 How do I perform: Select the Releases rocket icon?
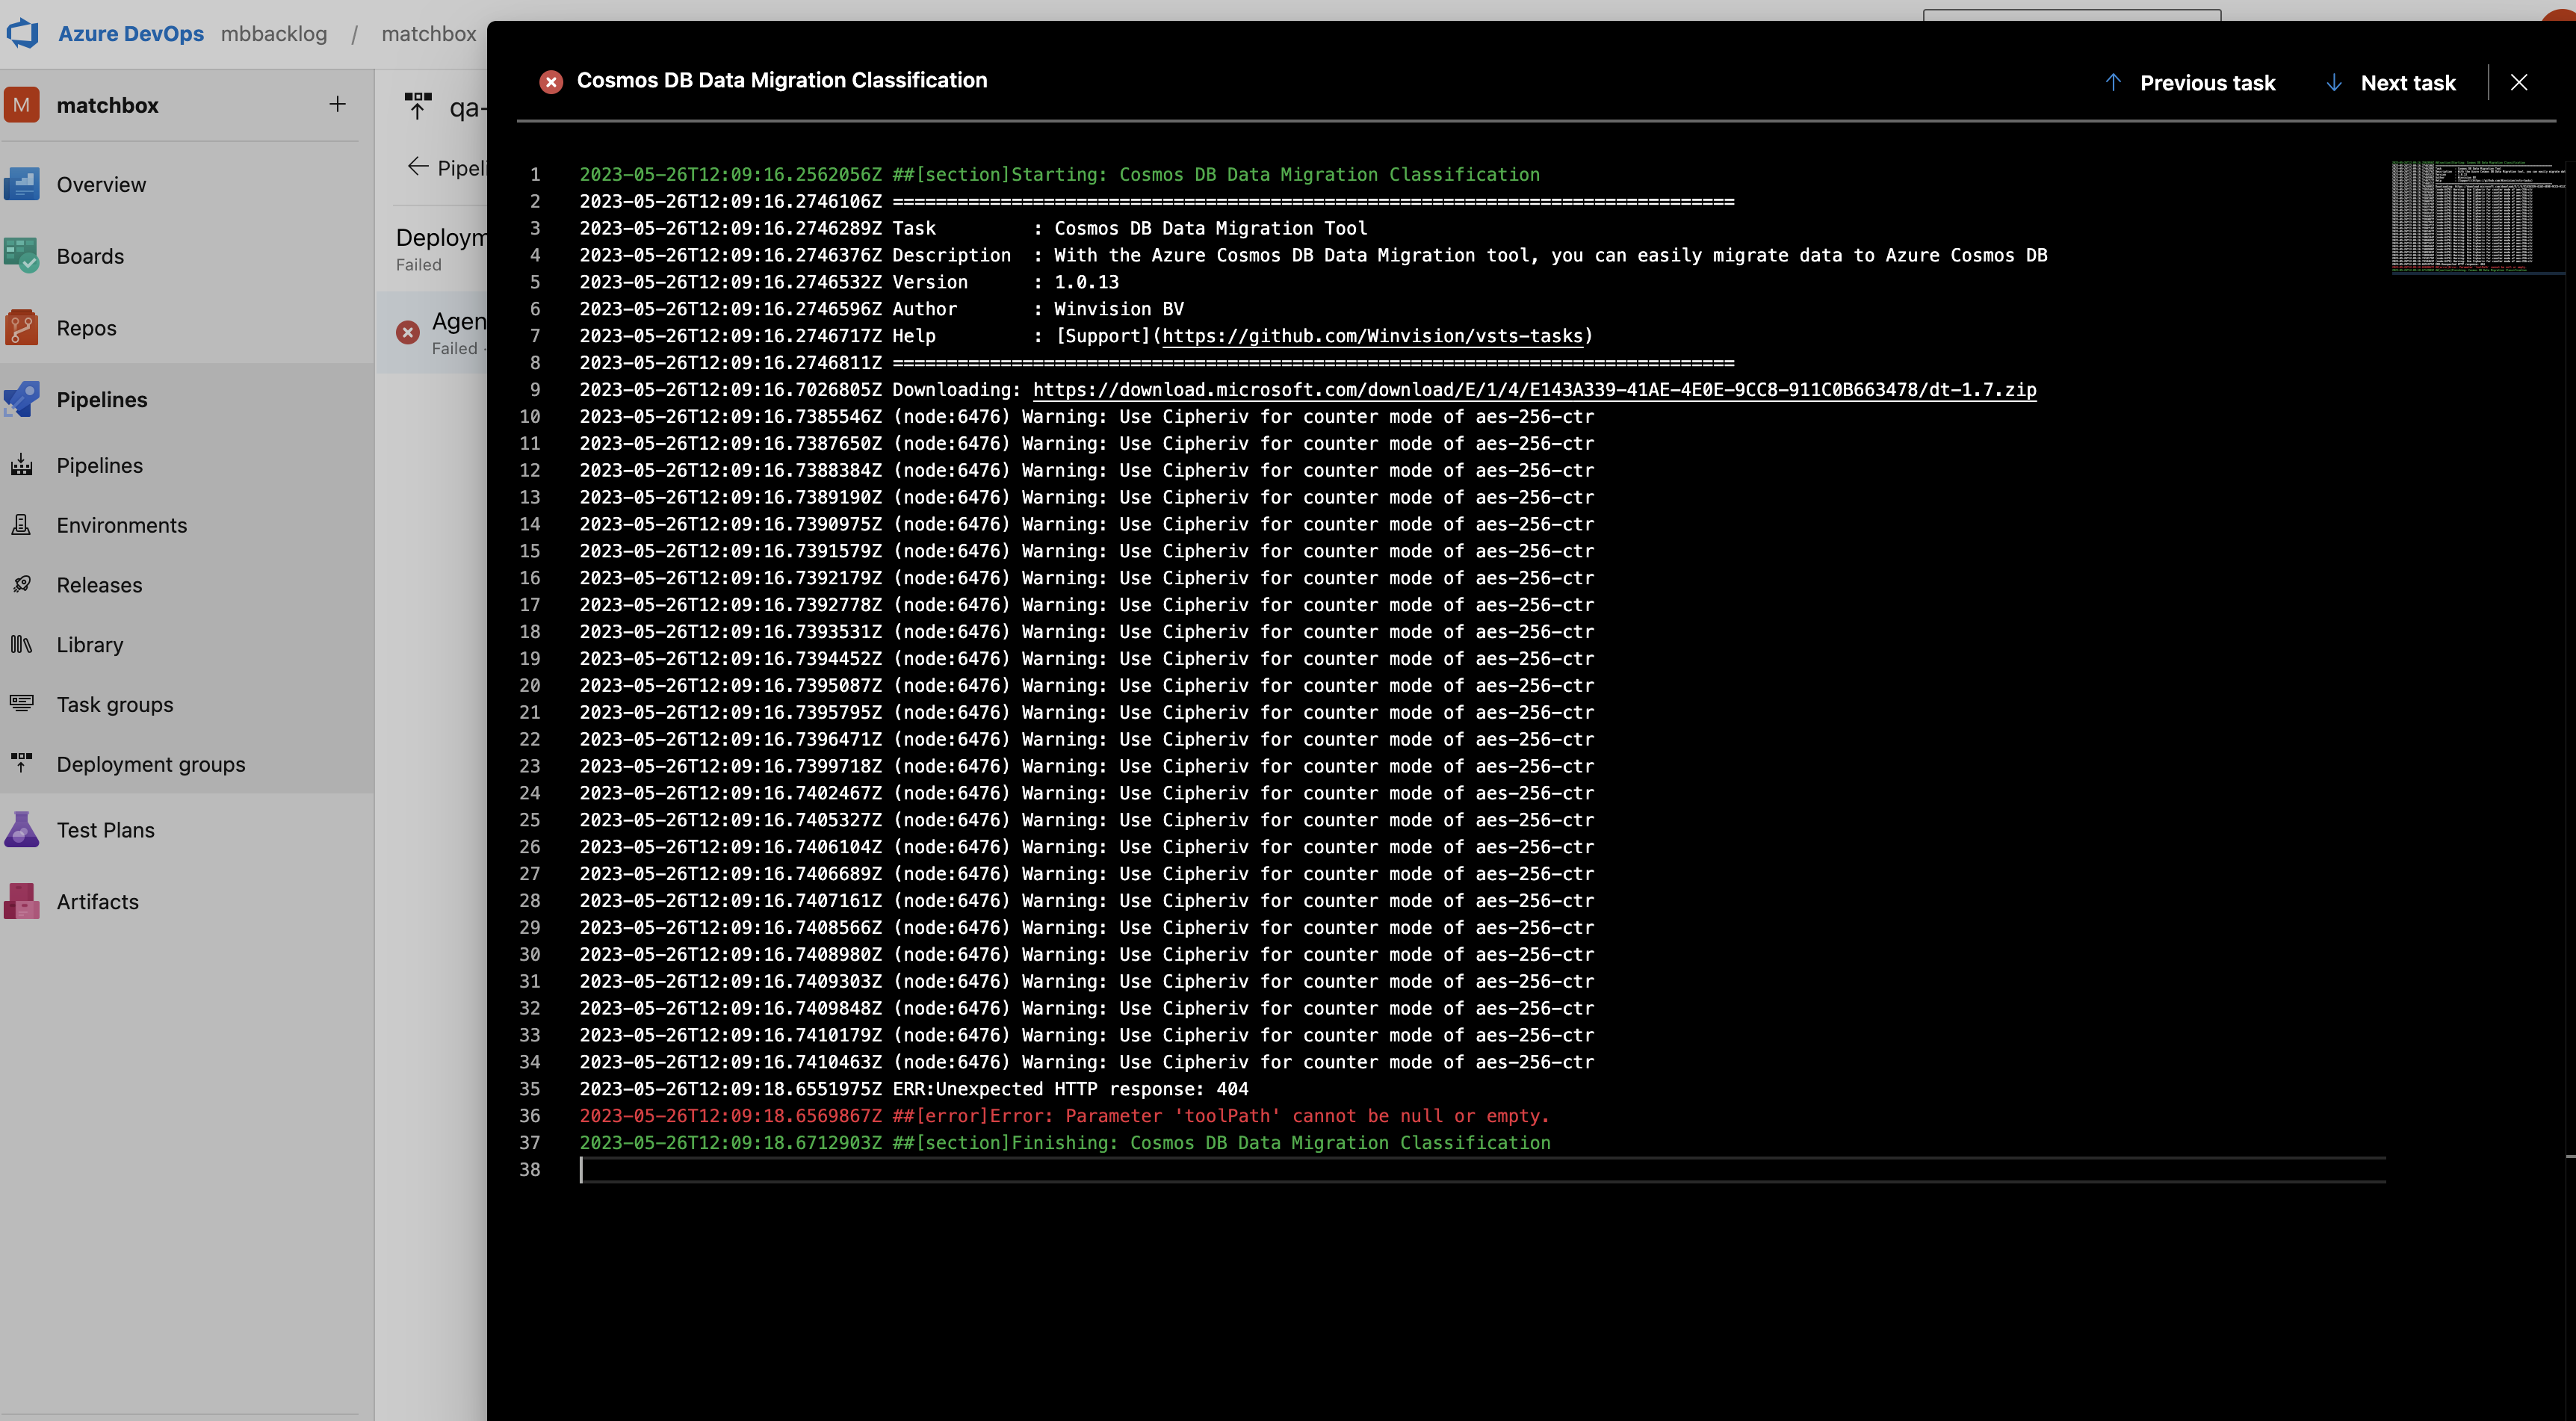[x=22, y=584]
